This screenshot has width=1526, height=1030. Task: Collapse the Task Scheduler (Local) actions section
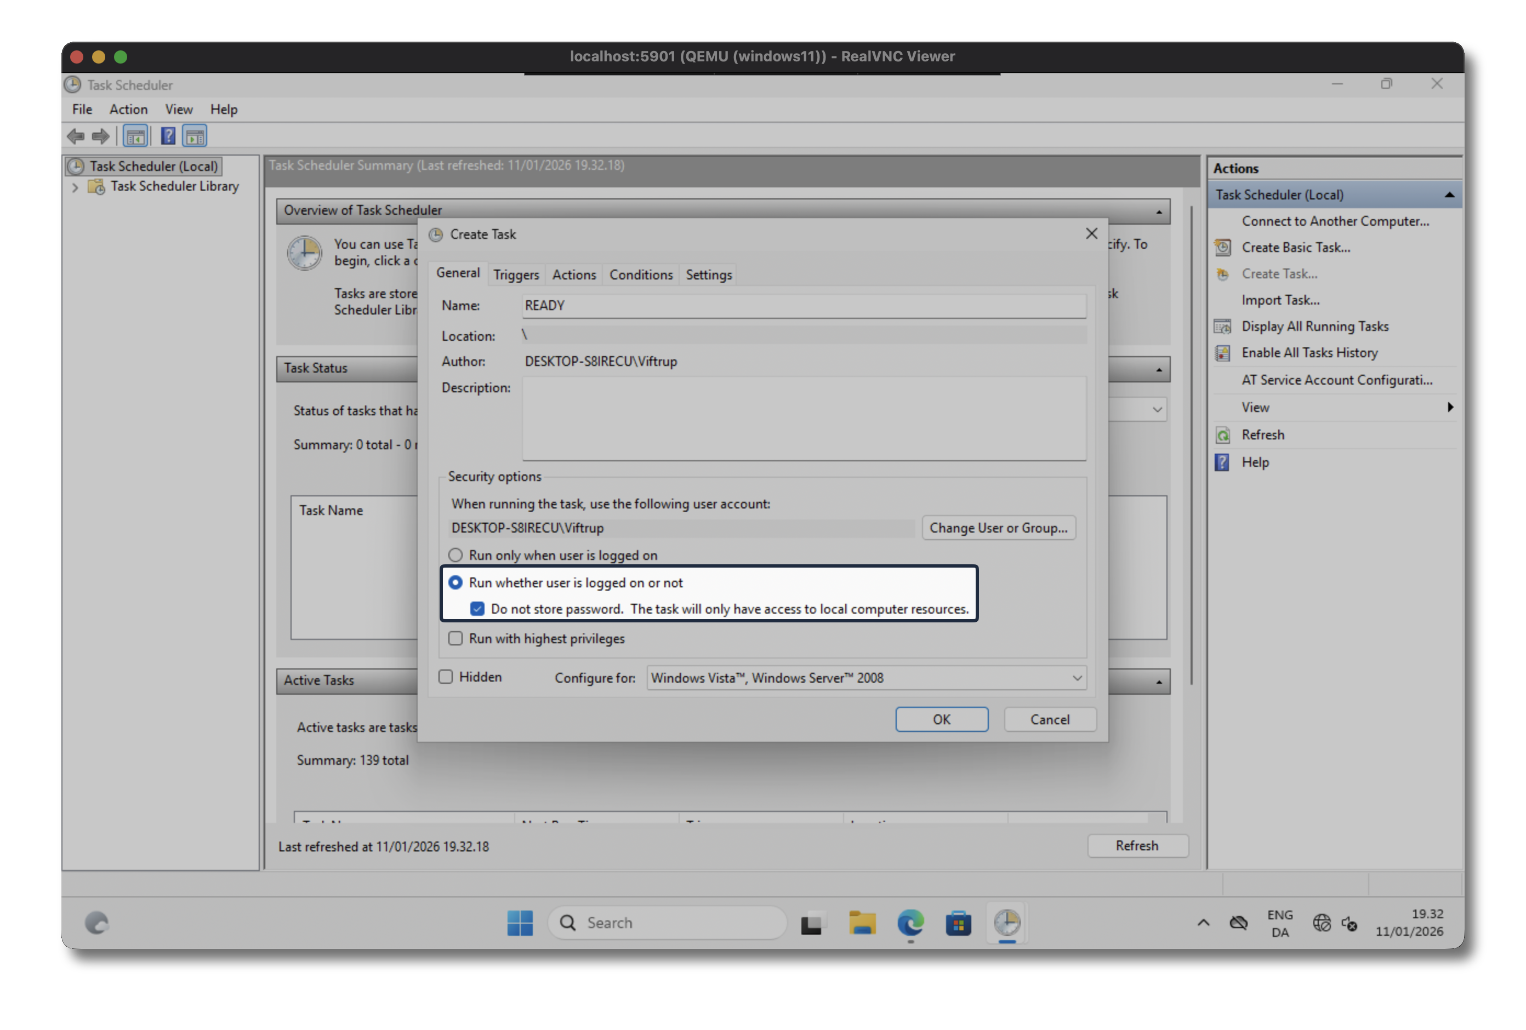[x=1449, y=195]
